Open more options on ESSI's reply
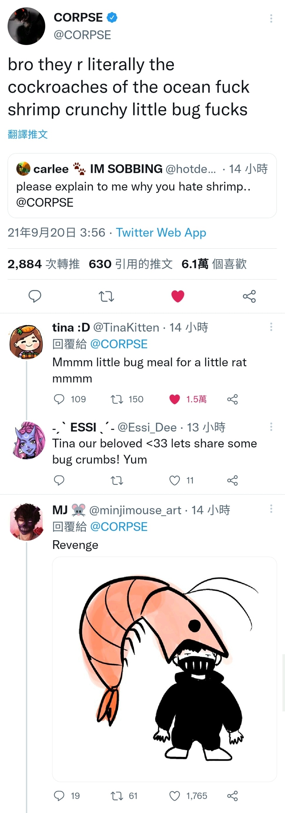This screenshot has width=285, height=813. [271, 427]
